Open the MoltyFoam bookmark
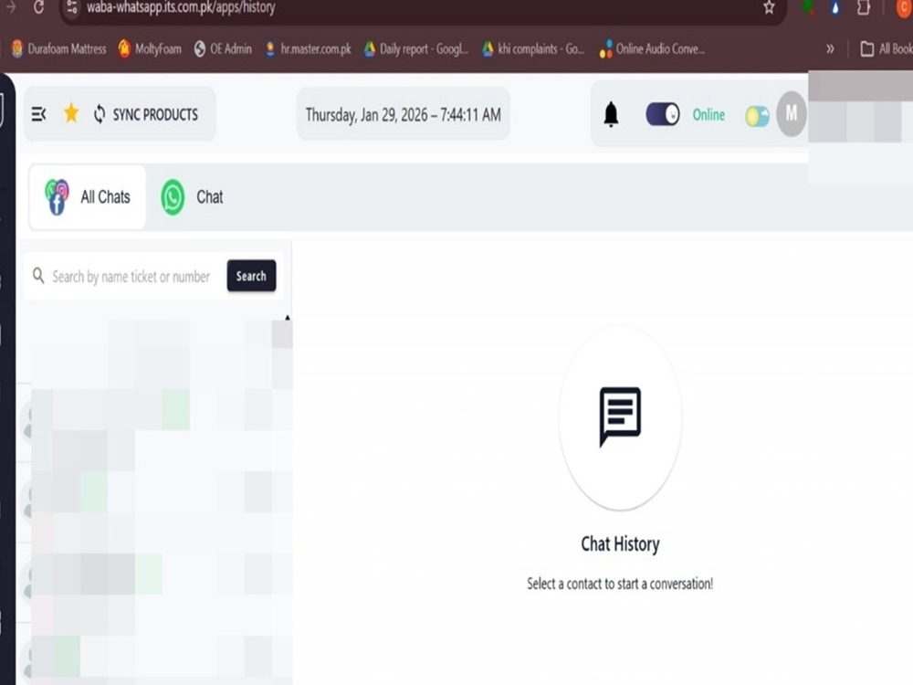 pos(150,49)
